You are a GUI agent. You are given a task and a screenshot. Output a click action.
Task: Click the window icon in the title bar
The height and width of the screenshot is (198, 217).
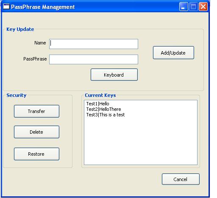pyautogui.click(x=6, y=6)
